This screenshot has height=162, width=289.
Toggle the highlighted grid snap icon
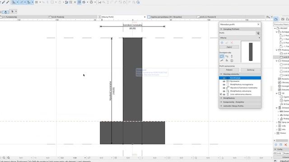tap(79, 2)
